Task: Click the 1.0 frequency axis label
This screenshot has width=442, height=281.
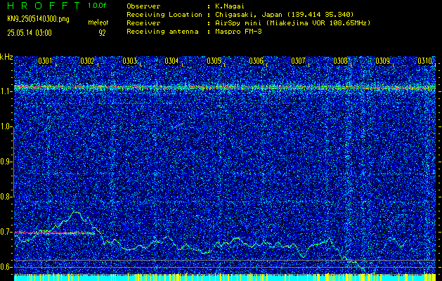Action: coord(5,126)
